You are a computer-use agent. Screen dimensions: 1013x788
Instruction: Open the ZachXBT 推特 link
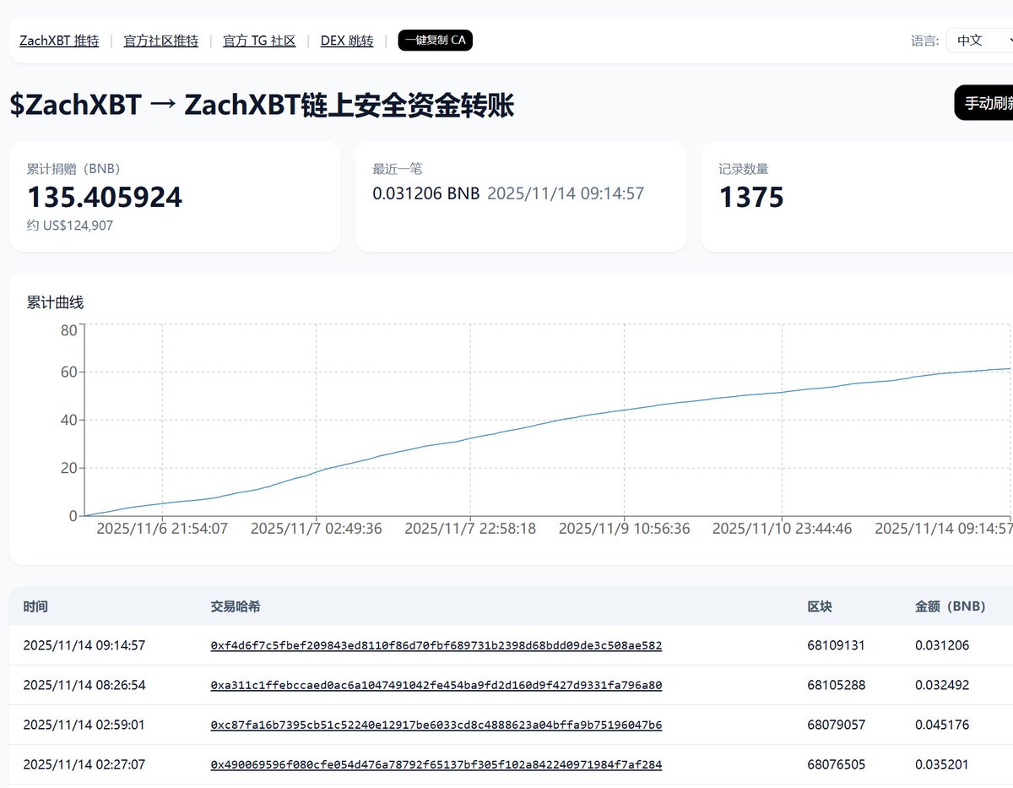pos(59,41)
